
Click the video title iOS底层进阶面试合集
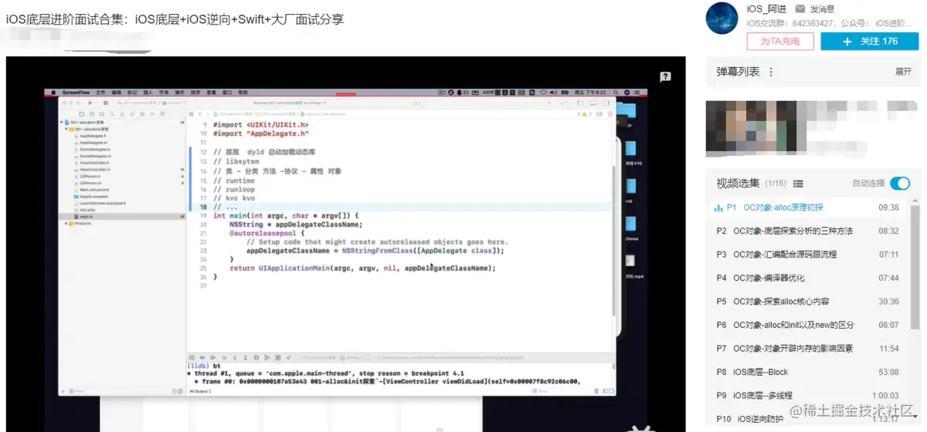point(175,19)
